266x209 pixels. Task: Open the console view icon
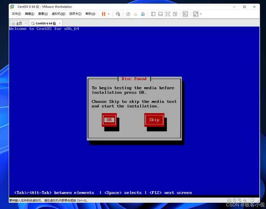point(185,14)
